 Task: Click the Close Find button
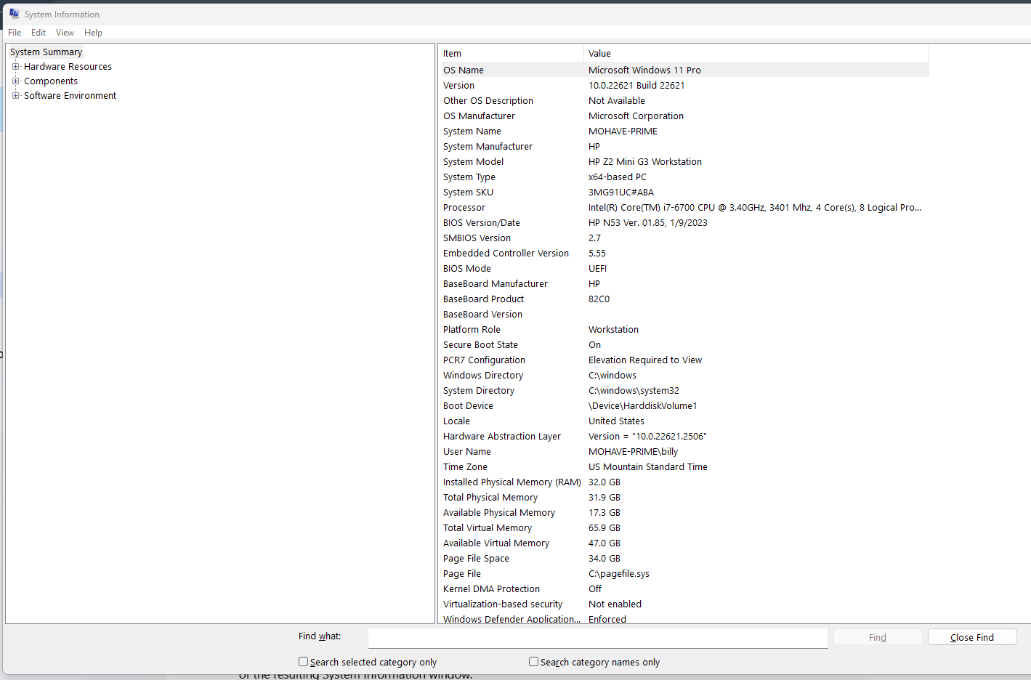972,638
